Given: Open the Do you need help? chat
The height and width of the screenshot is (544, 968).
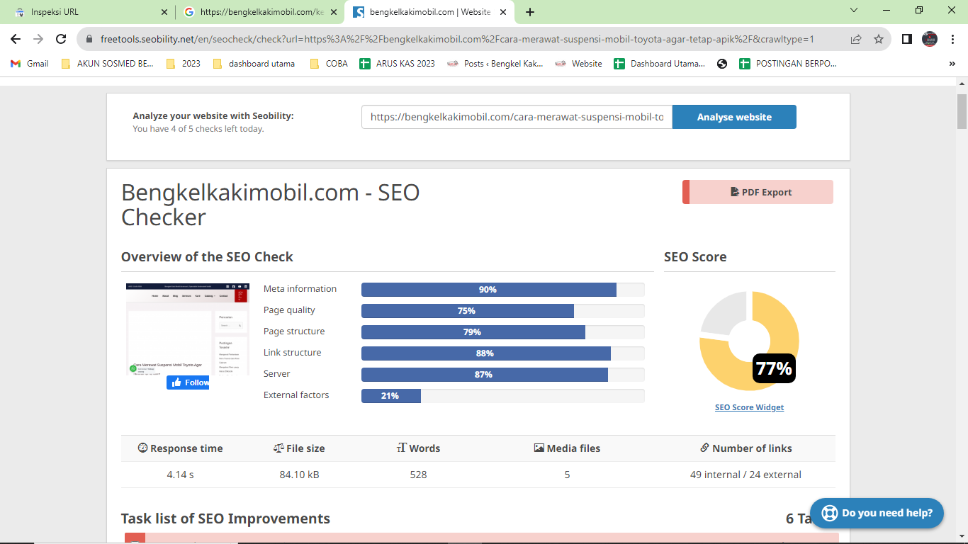Looking at the screenshot, I should 877,513.
